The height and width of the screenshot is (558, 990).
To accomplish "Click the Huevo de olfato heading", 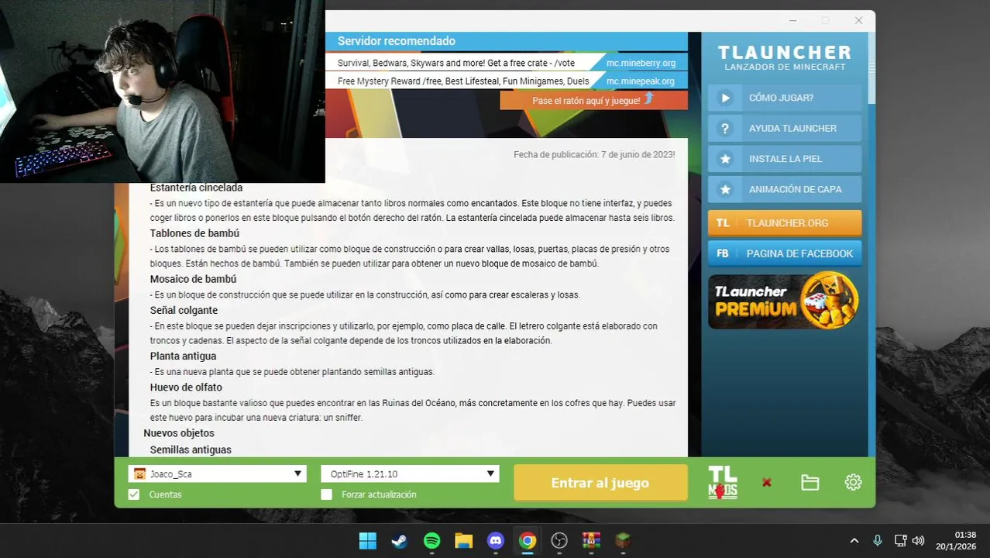I will (x=186, y=387).
